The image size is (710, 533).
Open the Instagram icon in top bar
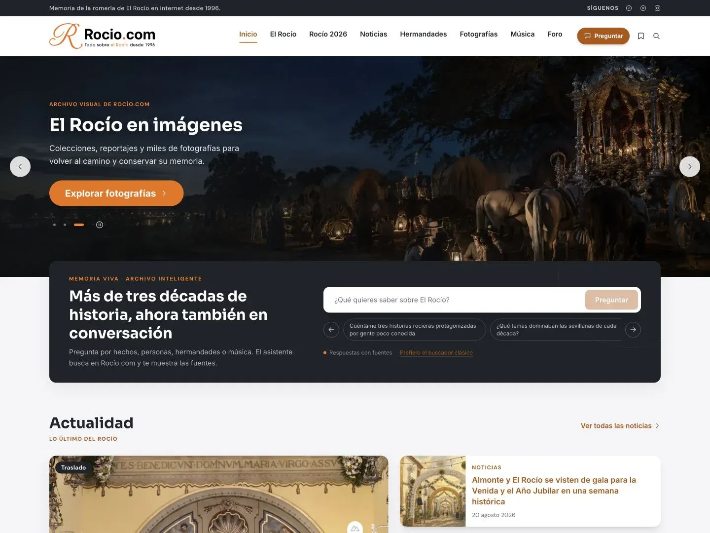[x=657, y=8]
